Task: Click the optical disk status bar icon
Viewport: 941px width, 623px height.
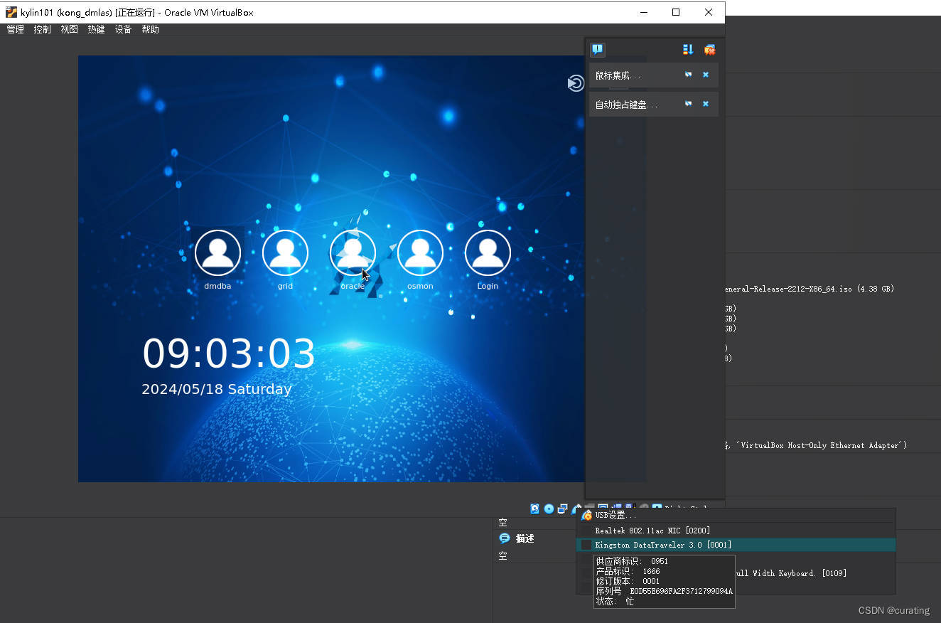Action: (x=549, y=508)
